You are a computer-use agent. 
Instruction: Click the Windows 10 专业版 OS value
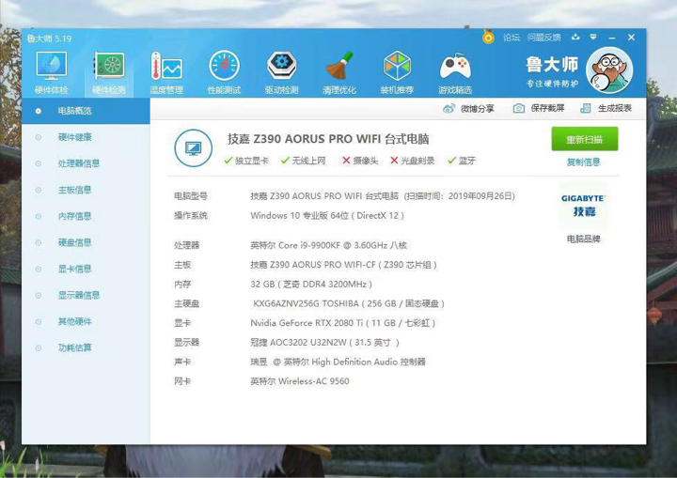pyautogui.click(x=327, y=216)
